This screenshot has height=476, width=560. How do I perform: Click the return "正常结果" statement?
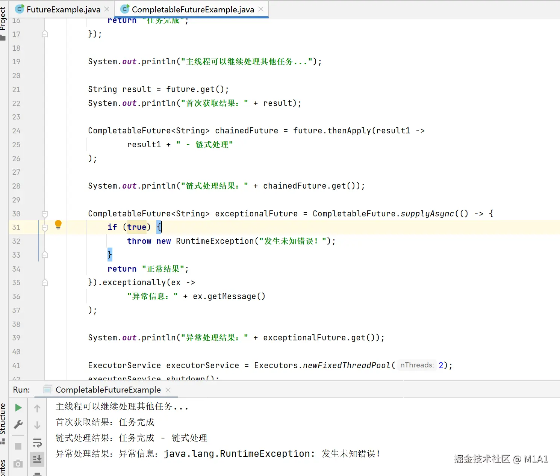coord(148,269)
